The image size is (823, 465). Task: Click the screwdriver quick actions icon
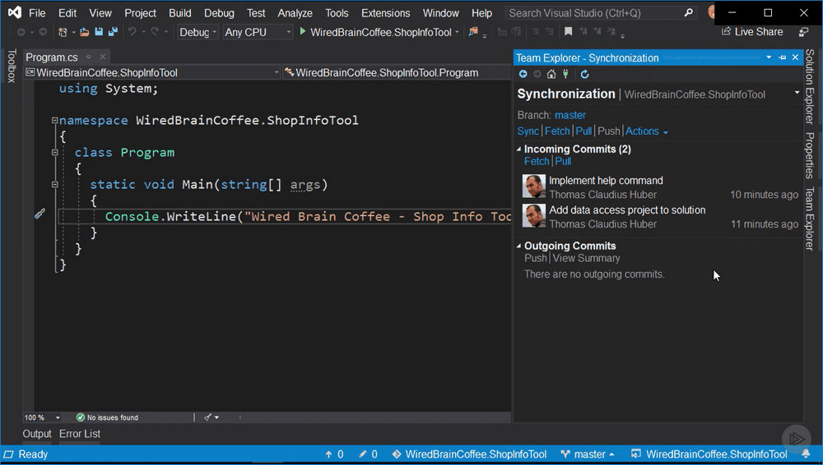40,214
